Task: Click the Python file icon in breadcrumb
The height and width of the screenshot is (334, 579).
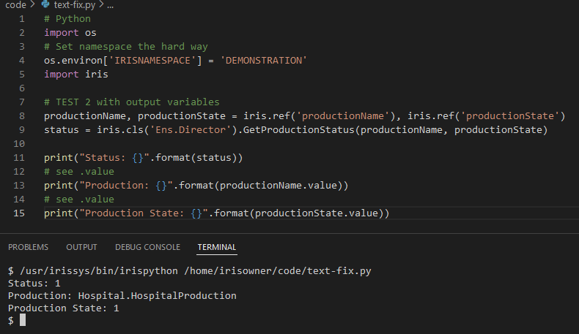Action: pyautogui.click(x=45, y=5)
